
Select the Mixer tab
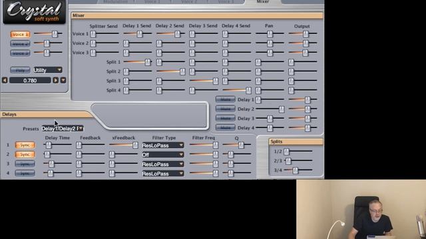[263, 1]
